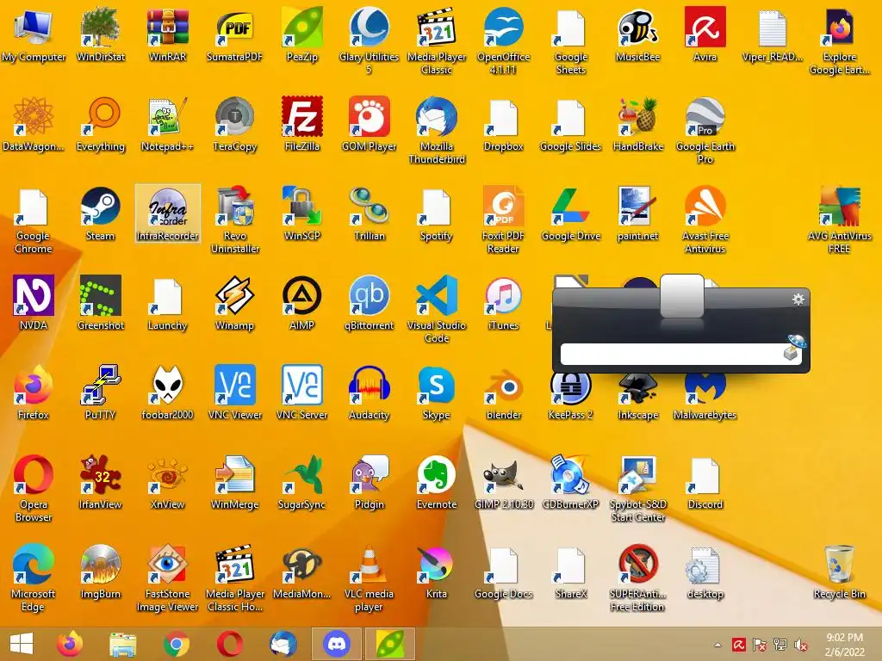Open Foxit PDF Reader icon
This screenshot has height=661, width=882.
tap(503, 220)
